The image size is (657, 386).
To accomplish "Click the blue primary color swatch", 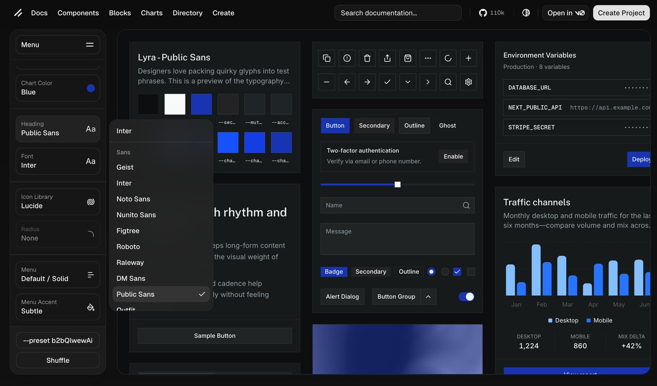I will pos(202,104).
